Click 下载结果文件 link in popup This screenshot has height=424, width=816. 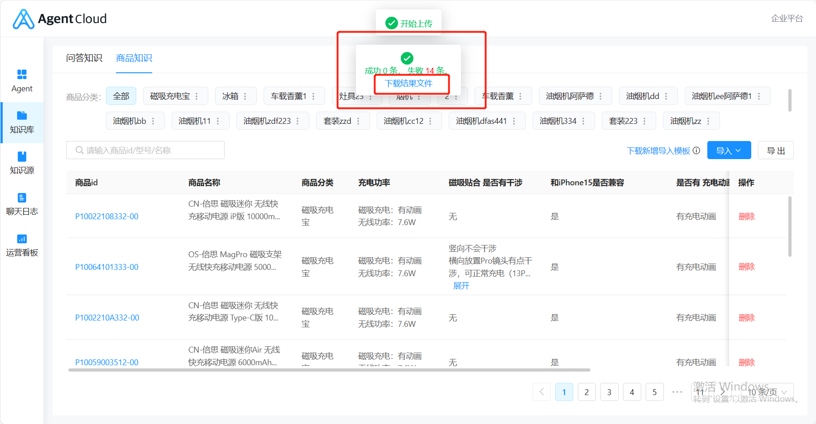pyautogui.click(x=408, y=83)
